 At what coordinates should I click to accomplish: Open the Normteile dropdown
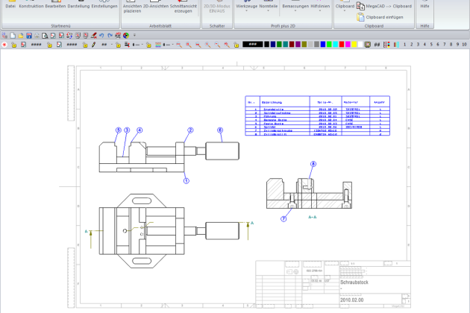point(269,7)
